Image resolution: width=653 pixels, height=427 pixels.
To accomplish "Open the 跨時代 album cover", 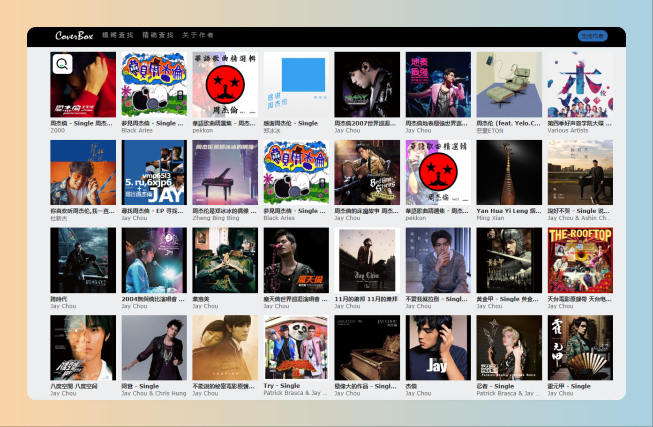I will pos(83,260).
